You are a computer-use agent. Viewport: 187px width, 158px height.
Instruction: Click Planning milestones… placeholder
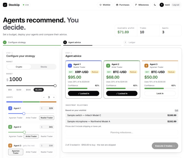(x=122, y=132)
